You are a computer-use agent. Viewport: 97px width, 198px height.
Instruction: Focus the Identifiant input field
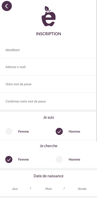48,50
